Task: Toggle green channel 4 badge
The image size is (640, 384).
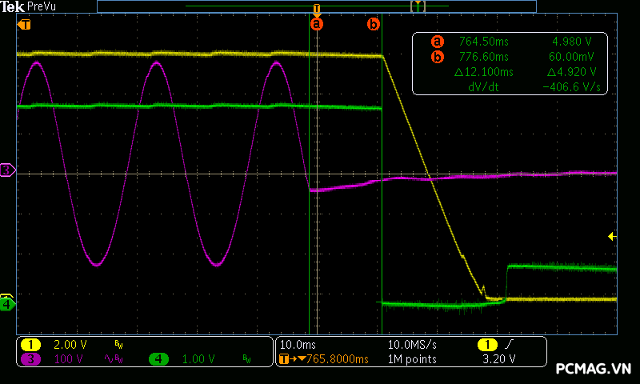Action: coord(158,359)
